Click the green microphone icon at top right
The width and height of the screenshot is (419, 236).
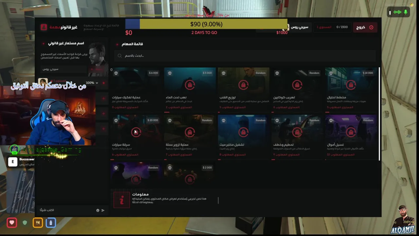(406, 12)
